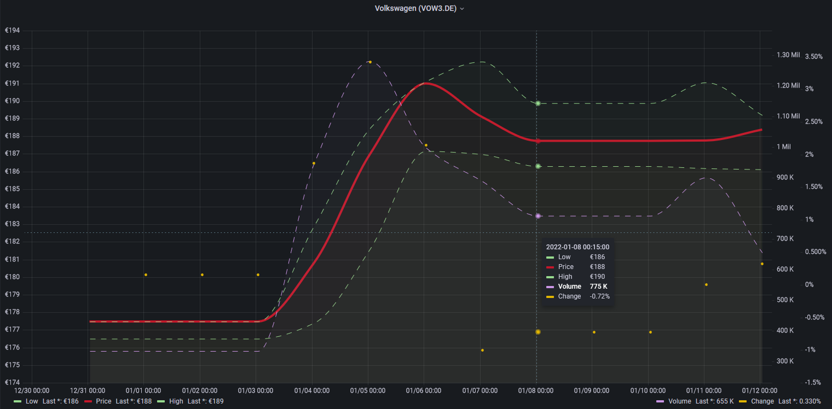The width and height of the screenshot is (832, 409).
Task: Click the 300 K volume axis label
Action: click(x=785, y=361)
